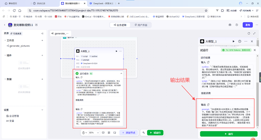Toggle the canvas comment icon
The image size is (261, 140).
pos(103,133)
